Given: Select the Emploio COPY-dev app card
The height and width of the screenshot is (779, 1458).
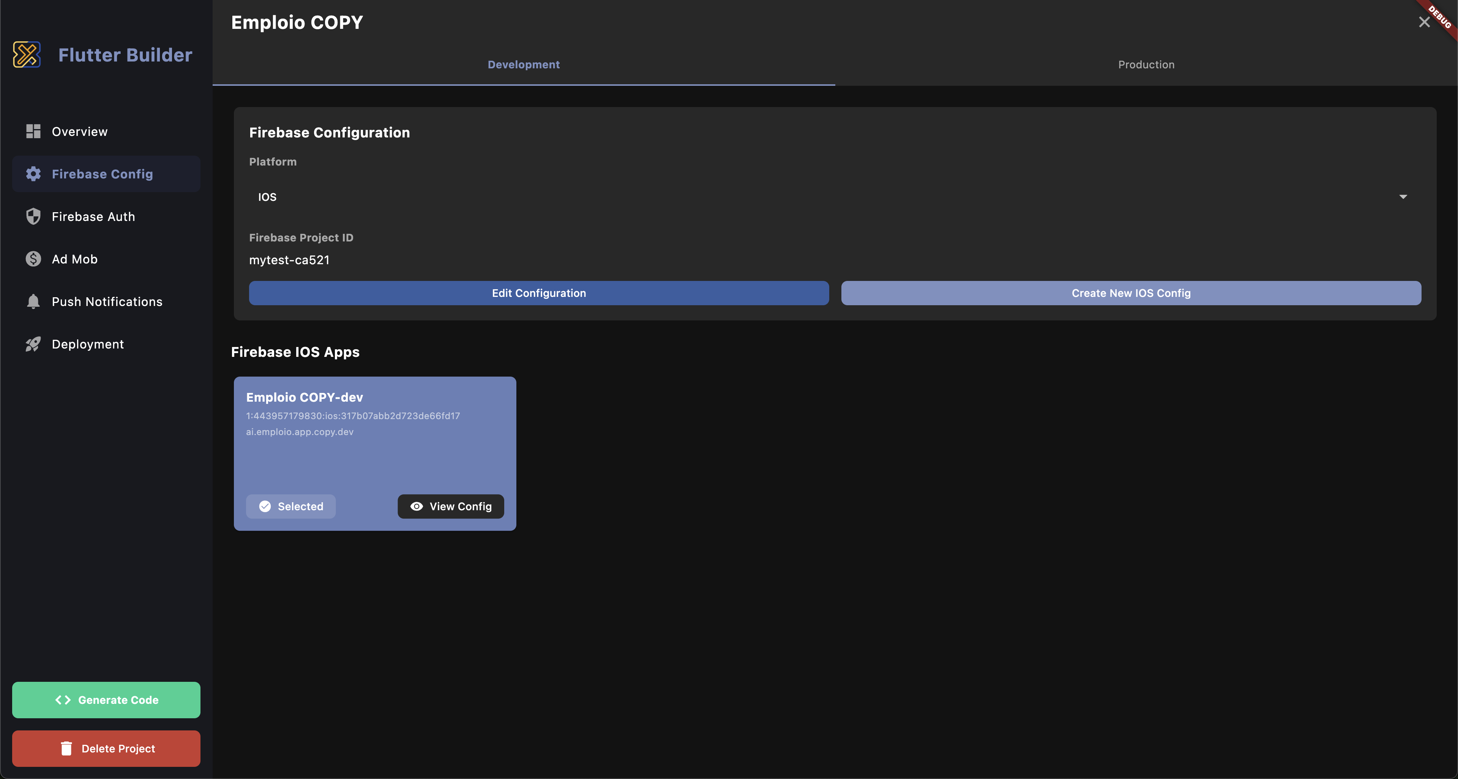Looking at the screenshot, I should coord(375,453).
